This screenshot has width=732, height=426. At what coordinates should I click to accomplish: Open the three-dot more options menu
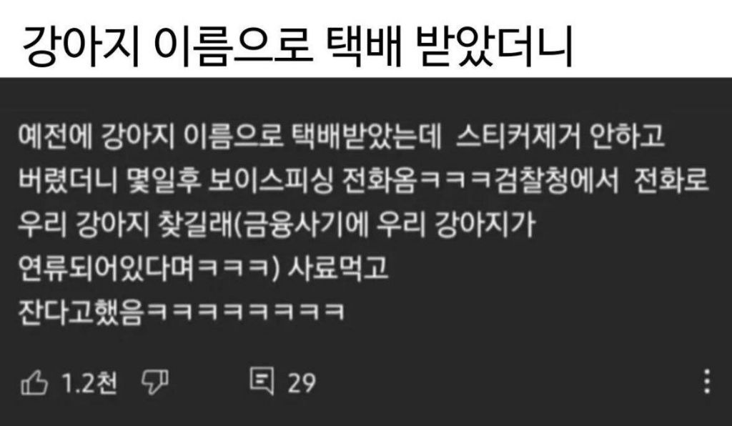(707, 381)
